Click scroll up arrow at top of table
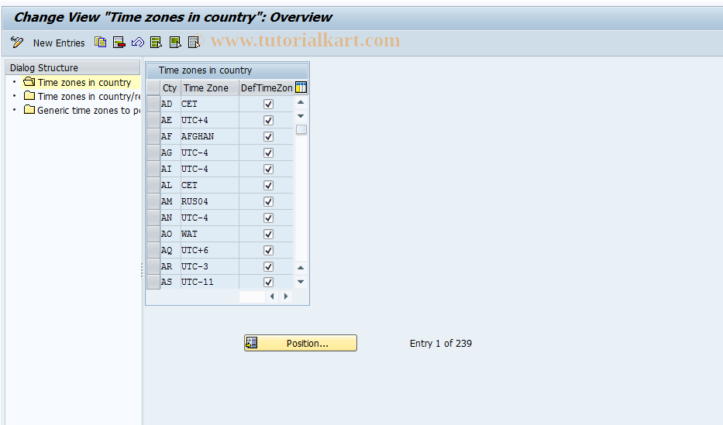723x425 pixels. click(301, 102)
